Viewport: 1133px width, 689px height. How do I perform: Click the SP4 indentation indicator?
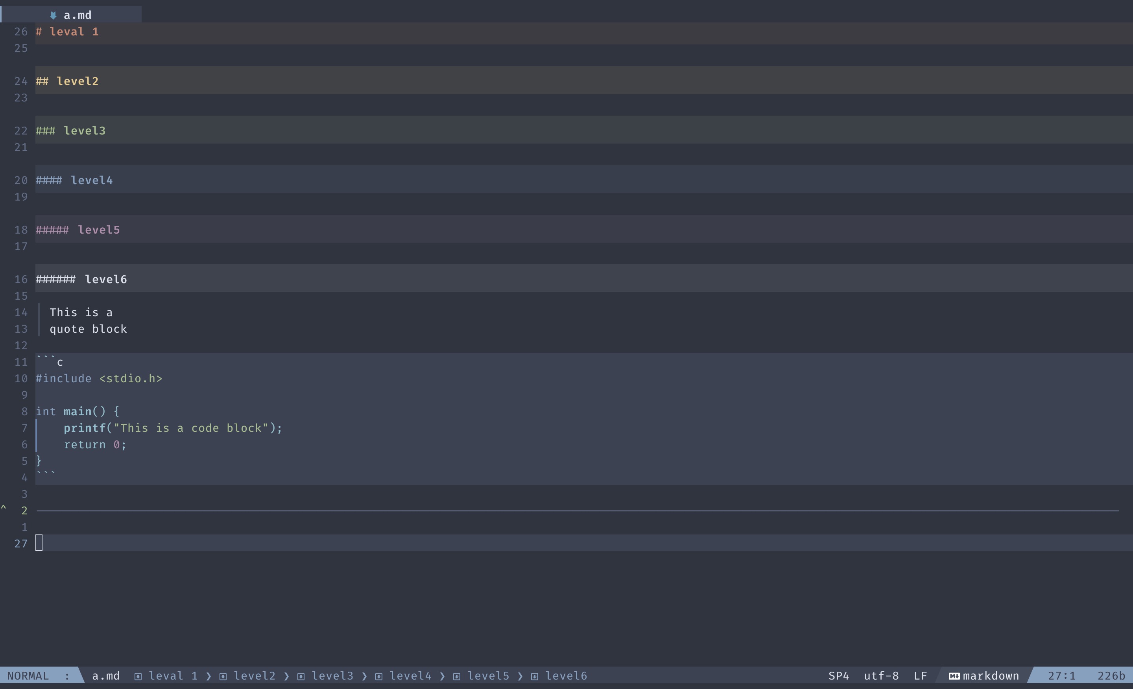(839, 676)
